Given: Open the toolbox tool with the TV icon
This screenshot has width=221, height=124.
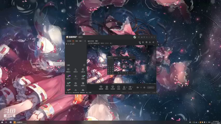Looking at the screenshot, I should coord(75,84).
